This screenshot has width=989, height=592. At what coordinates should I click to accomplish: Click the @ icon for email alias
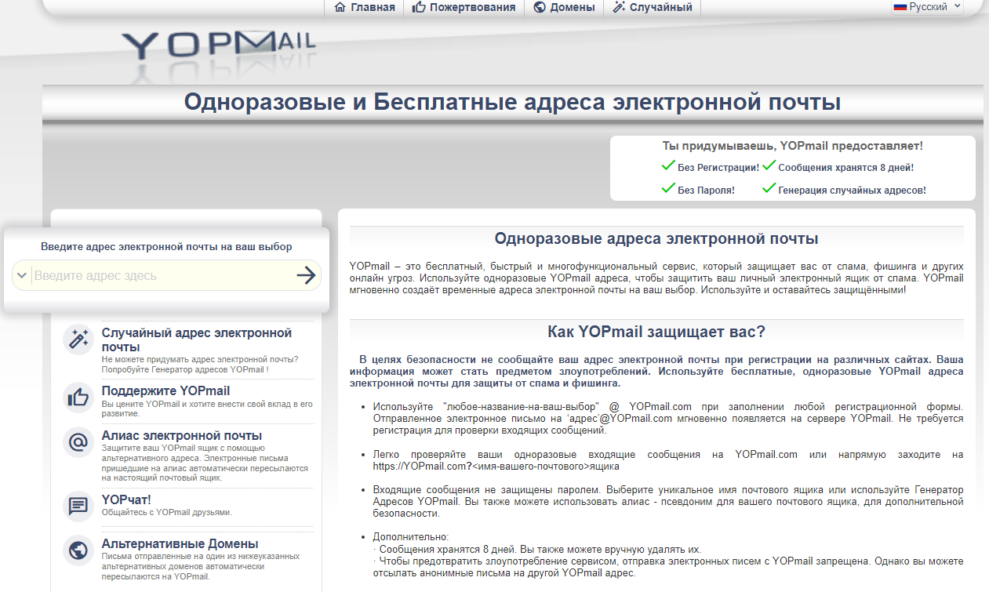[78, 443]
